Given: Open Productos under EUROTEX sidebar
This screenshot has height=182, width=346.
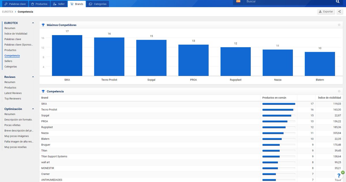Looking at the screenshot, I should click(10, 50).
